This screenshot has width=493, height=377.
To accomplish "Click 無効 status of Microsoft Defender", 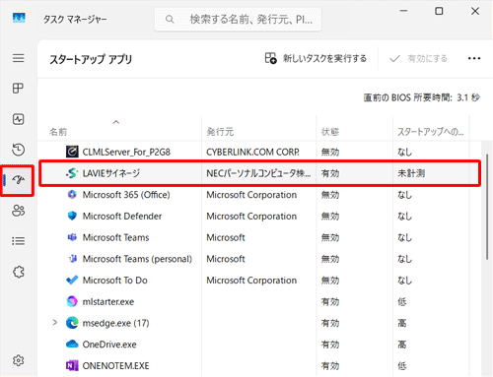I will pyautogui.click(x=330, y=217).
